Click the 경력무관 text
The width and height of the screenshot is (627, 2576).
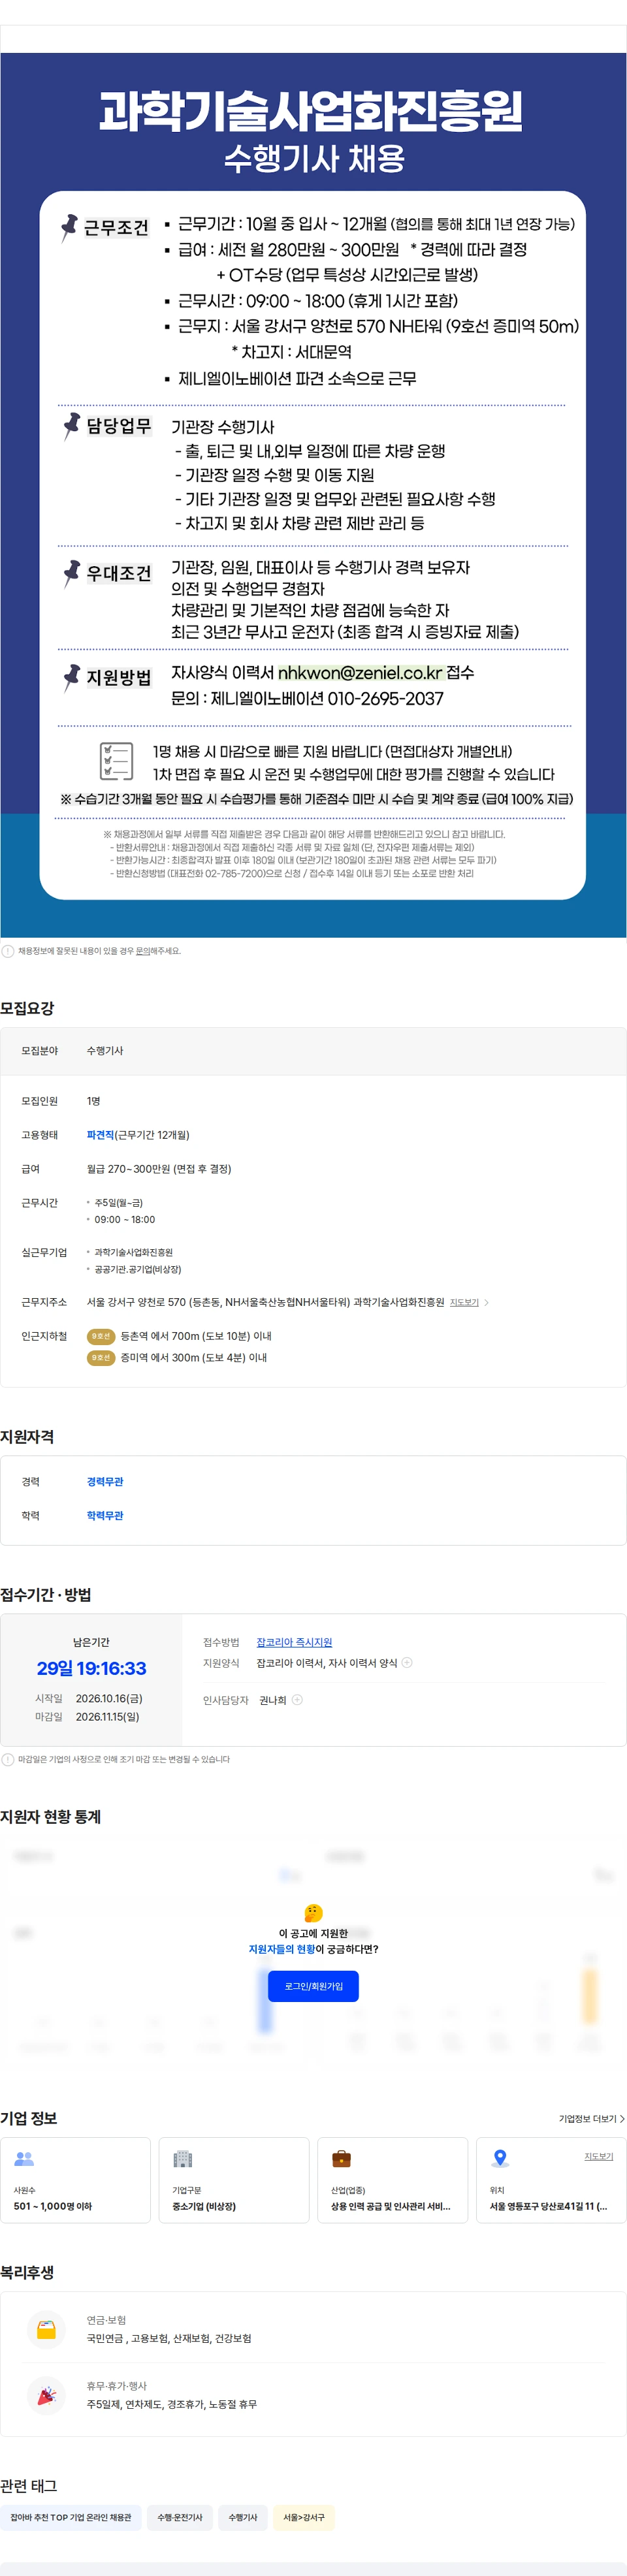point(105,1481)
